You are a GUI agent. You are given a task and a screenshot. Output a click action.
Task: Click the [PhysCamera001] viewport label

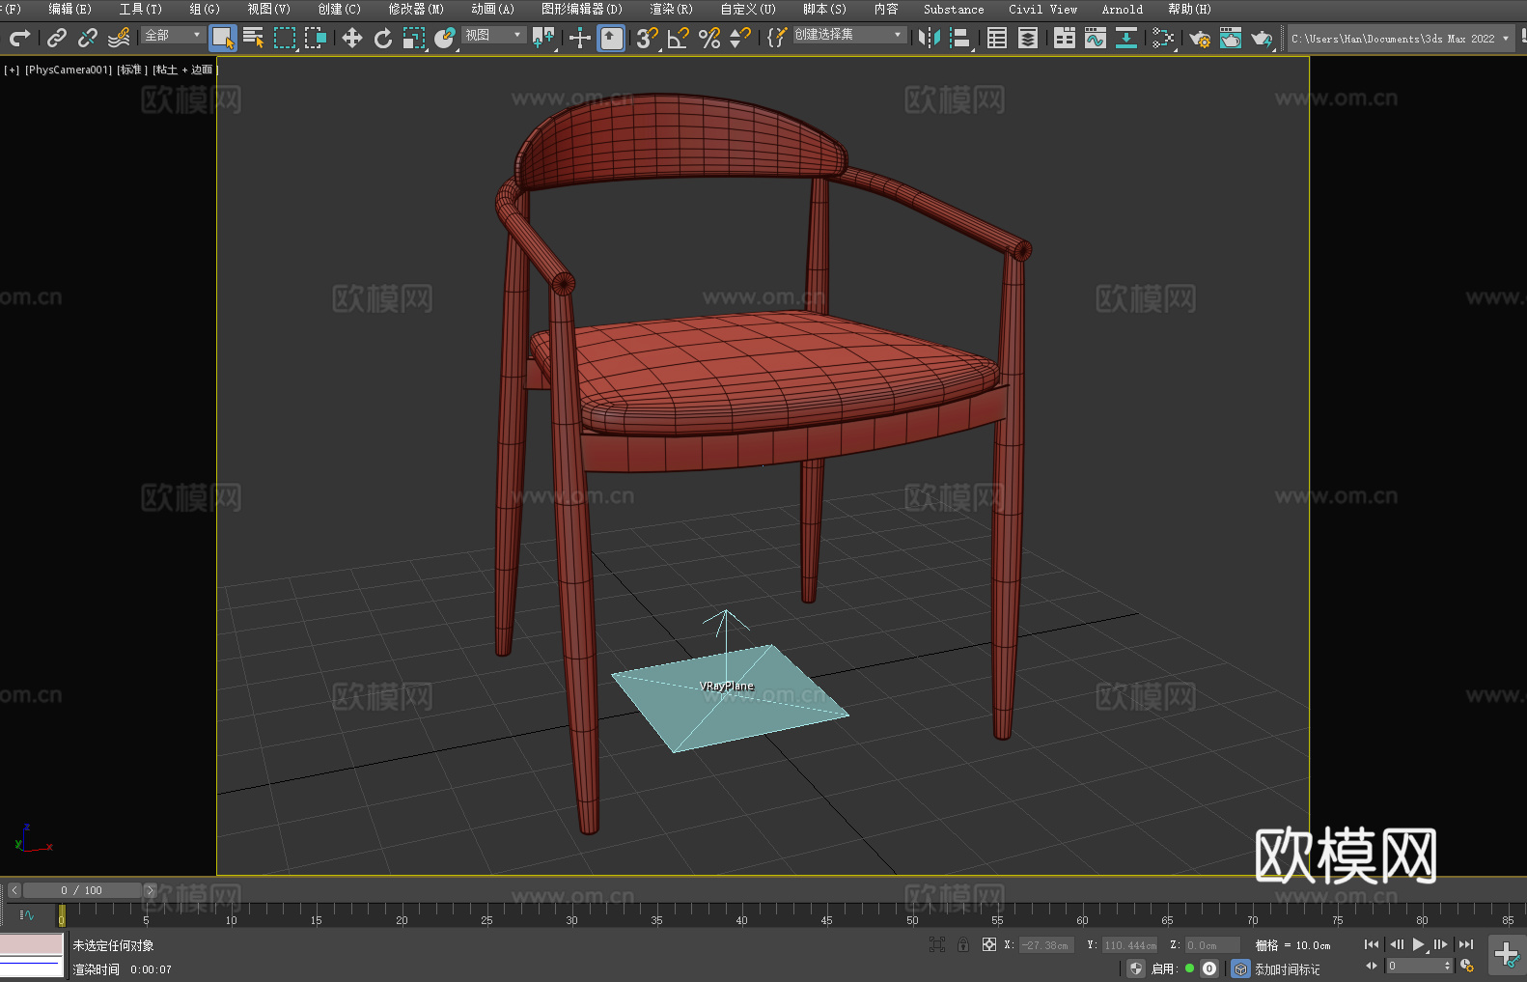point(69,70)
